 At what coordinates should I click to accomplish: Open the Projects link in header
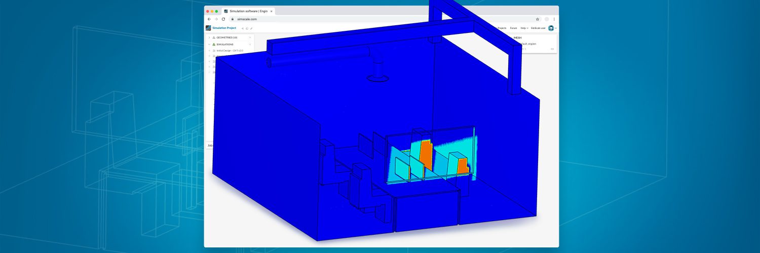(x=502, y=28)
